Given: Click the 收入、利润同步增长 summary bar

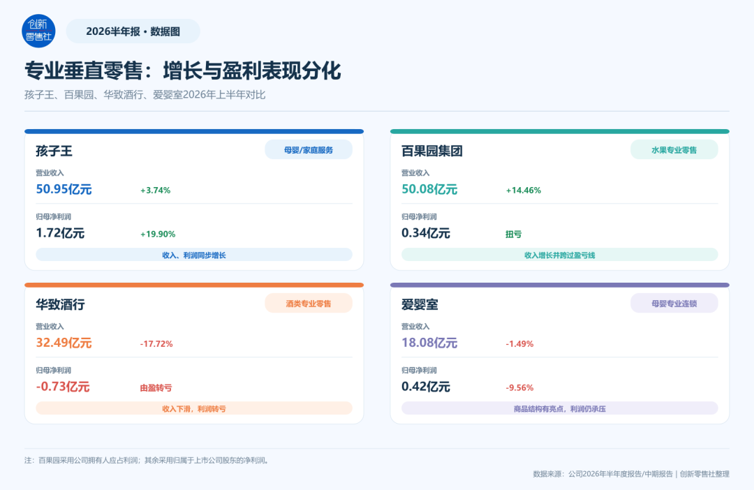Looking at the screenshot, I should (194, 255).
